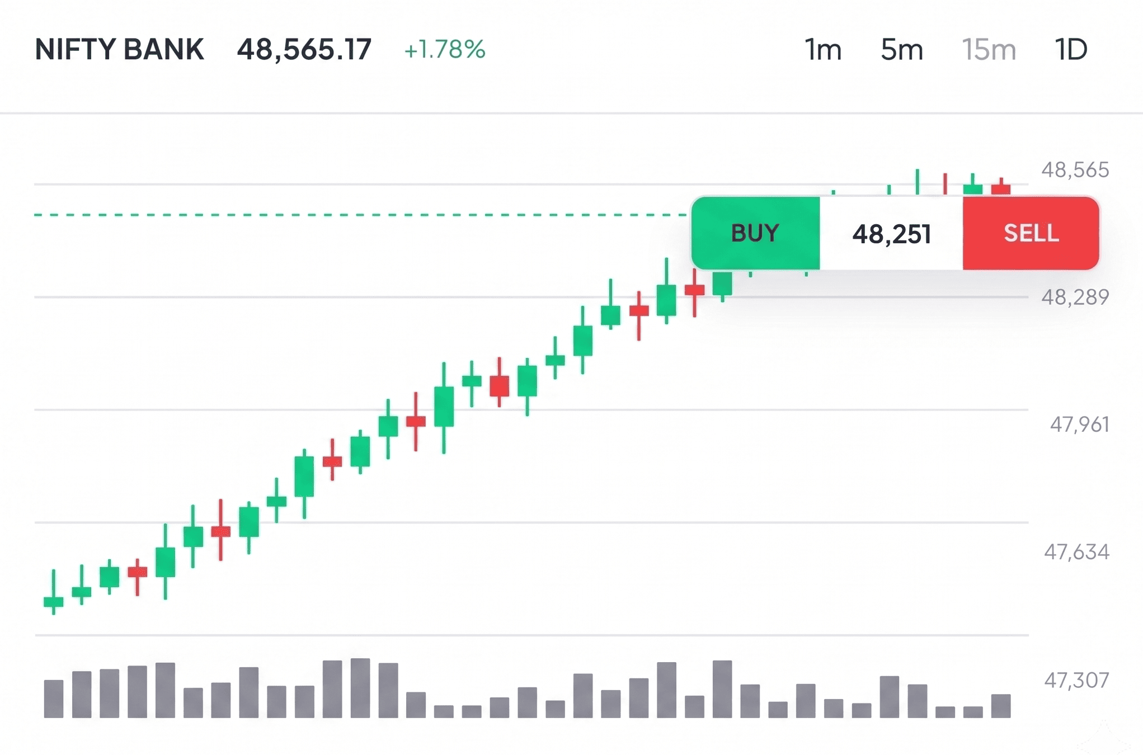Screen dimensions: 1143x755
Task: Click the 47,961 price axis label
Action: coord(1079,424)
